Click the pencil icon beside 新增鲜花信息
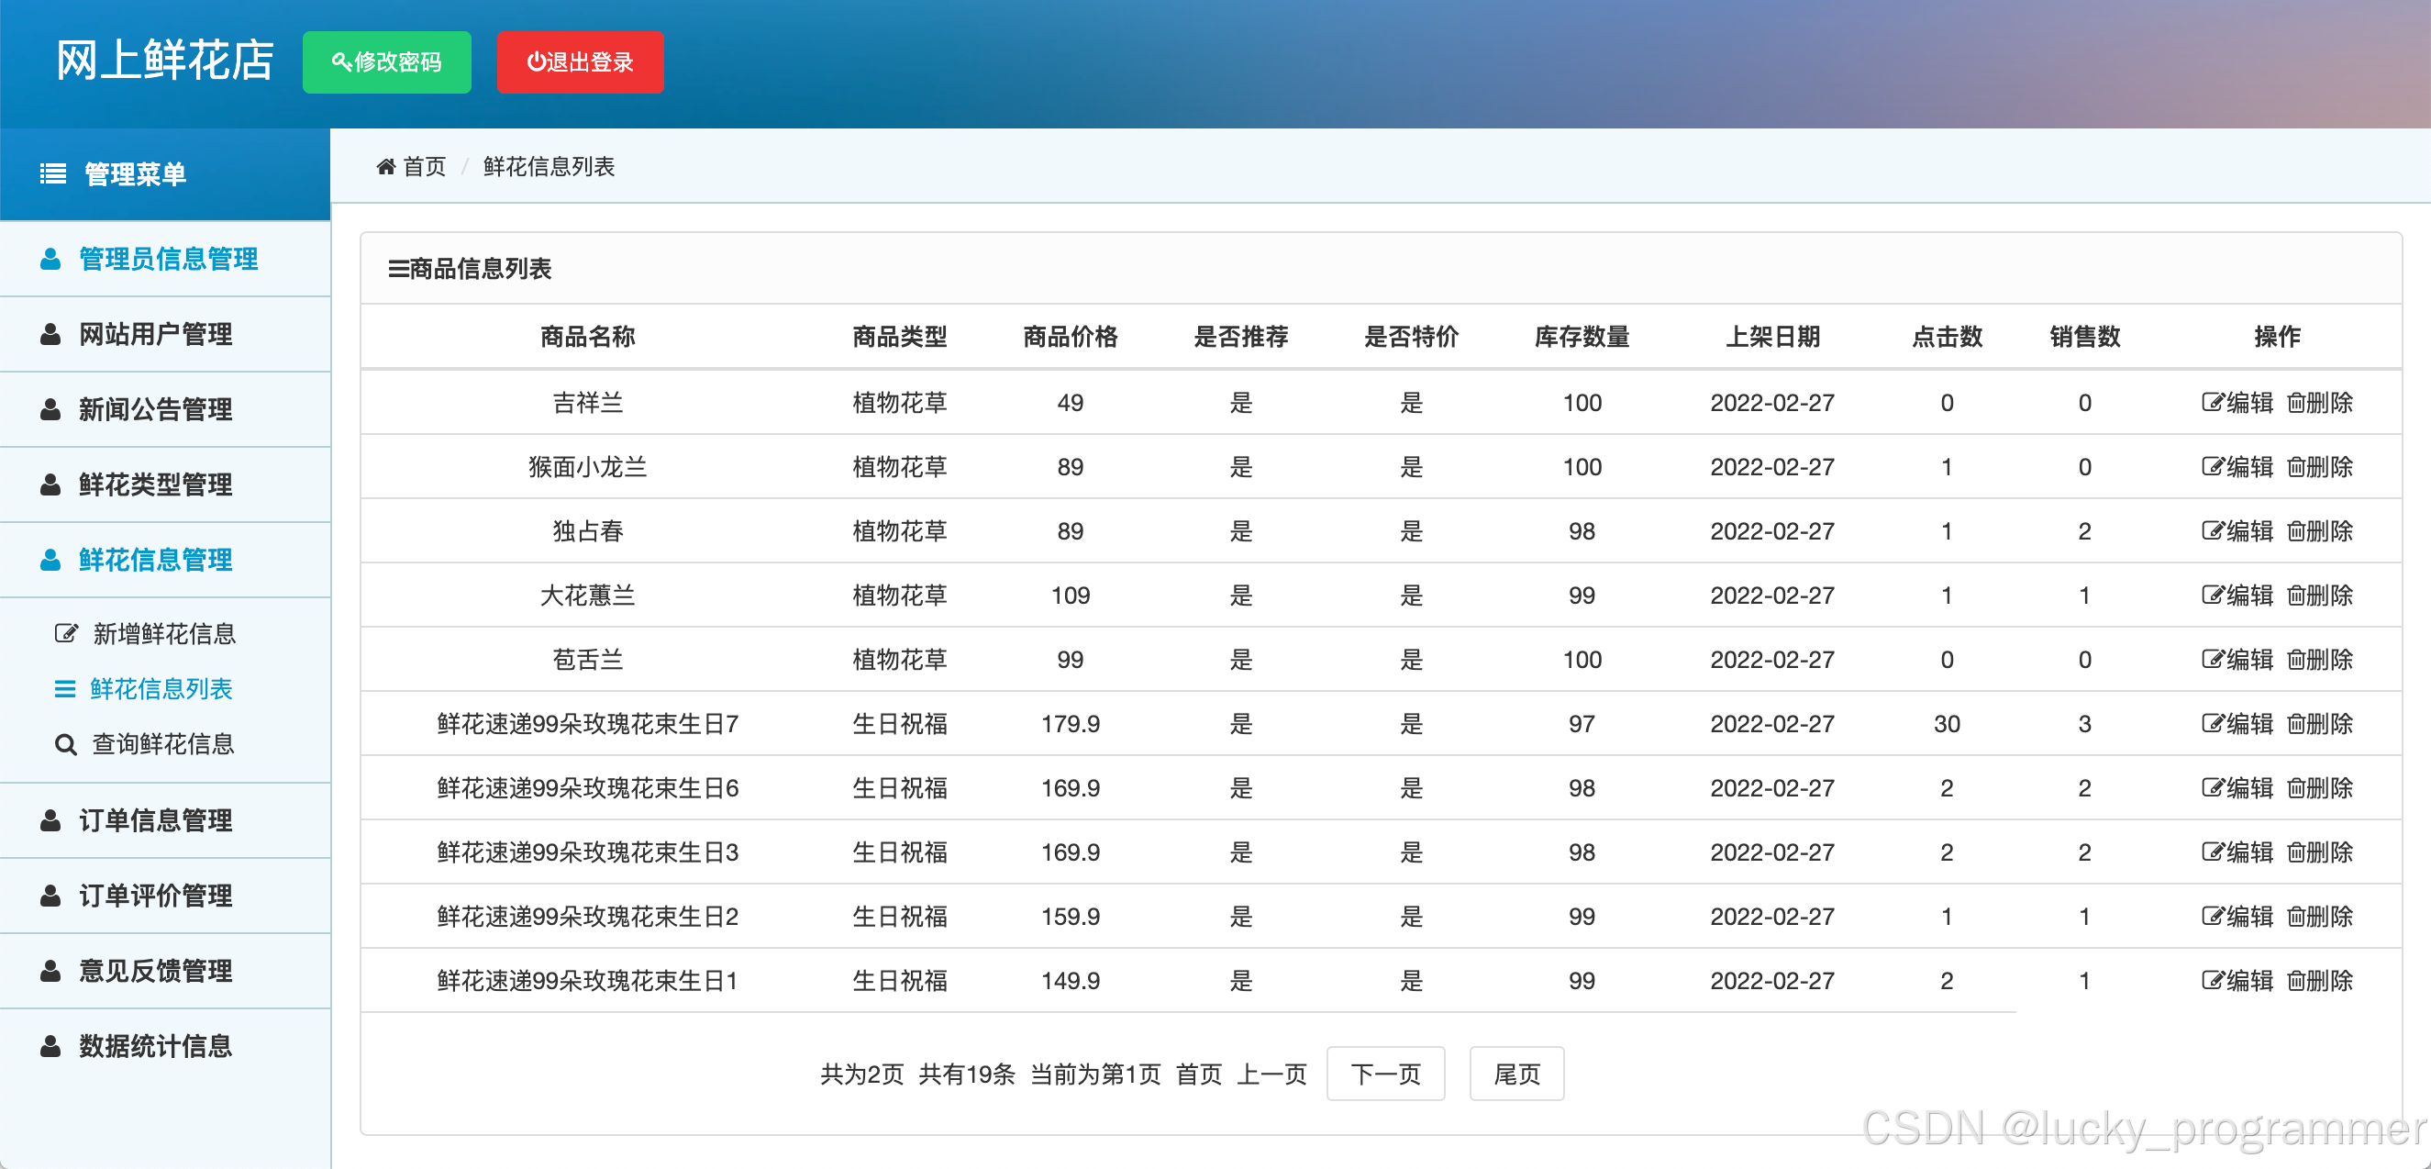Viewport: 2431px width, 1169px height. 65,634
